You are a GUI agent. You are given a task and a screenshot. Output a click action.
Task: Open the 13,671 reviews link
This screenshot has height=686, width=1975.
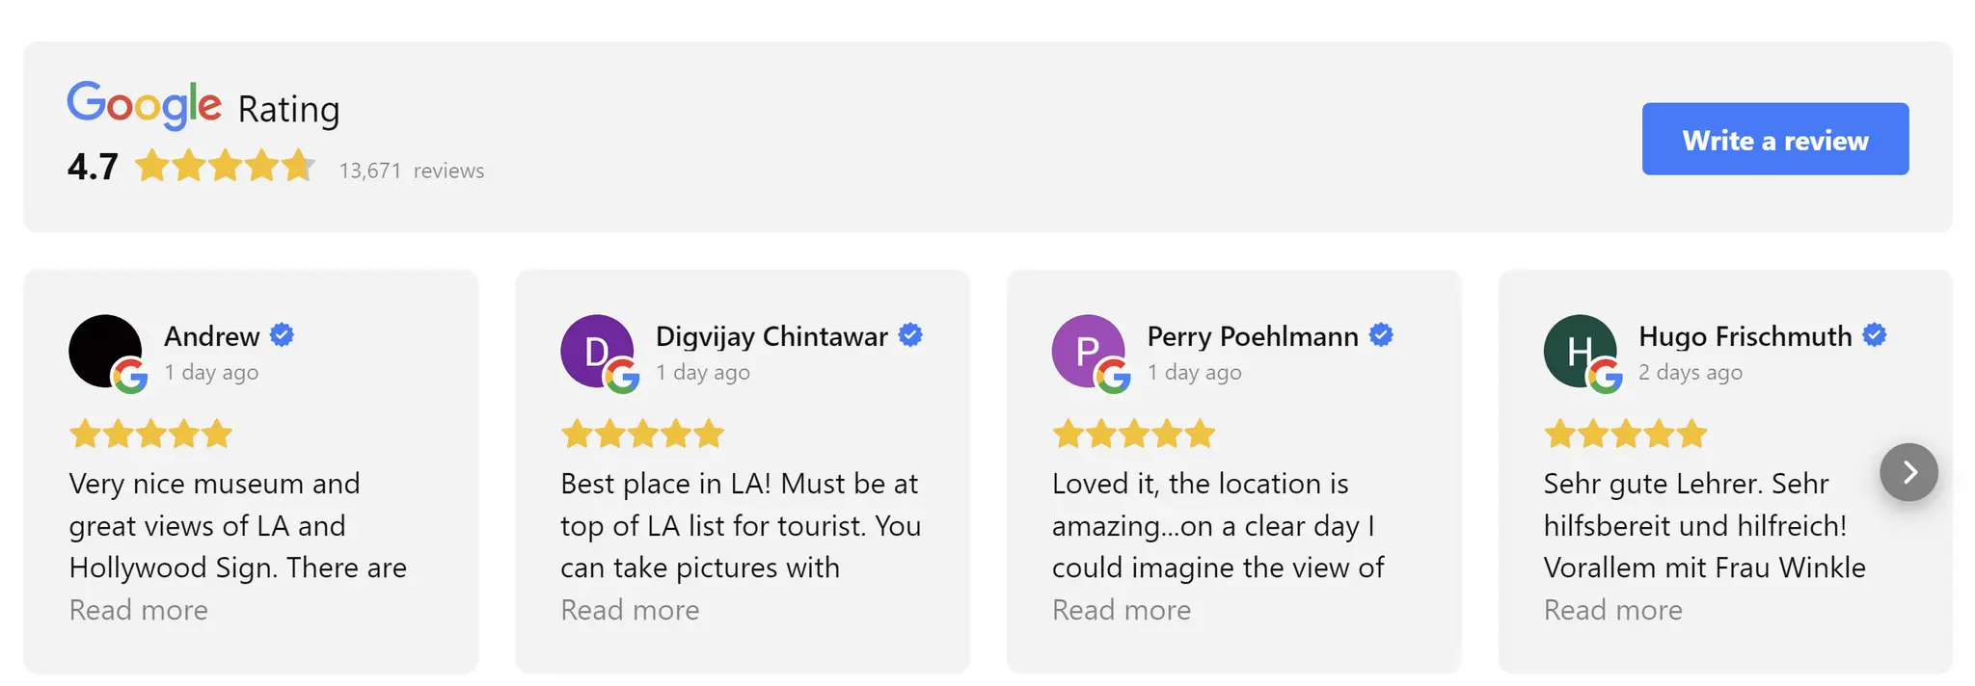point(412,171)
